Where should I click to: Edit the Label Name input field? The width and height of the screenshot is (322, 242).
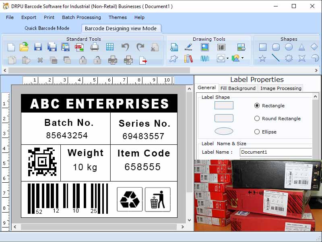pos(276,152)
